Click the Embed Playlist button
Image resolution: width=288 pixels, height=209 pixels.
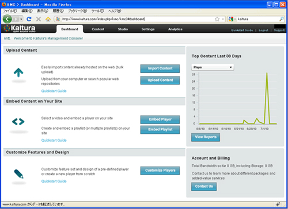click(160, 130)
